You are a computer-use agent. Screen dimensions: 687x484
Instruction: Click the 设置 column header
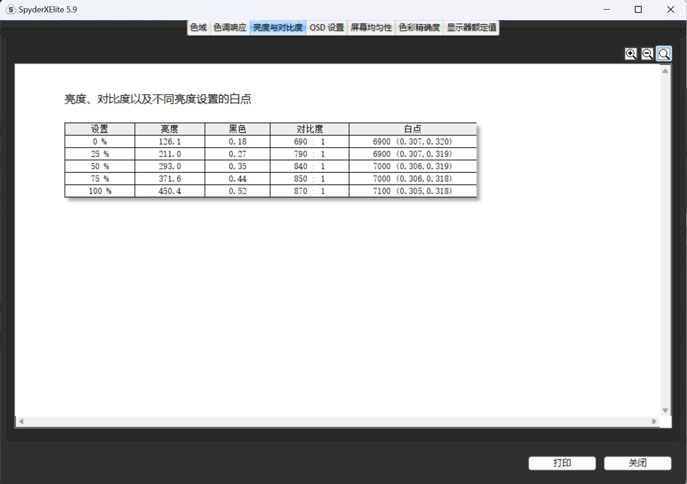pyautogui.click(x=100, y=129)
